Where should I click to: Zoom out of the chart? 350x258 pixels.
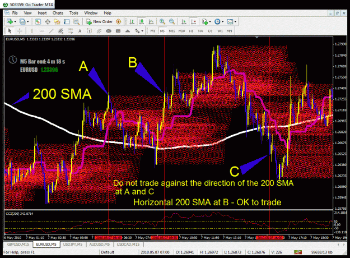pos(172,21)
